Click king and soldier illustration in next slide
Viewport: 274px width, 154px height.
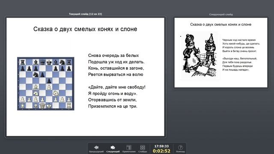pos(200,55)
